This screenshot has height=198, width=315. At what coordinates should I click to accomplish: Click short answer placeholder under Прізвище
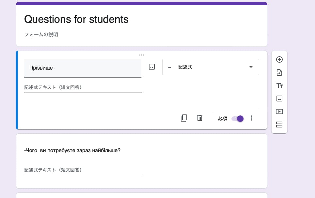[53, 87]
